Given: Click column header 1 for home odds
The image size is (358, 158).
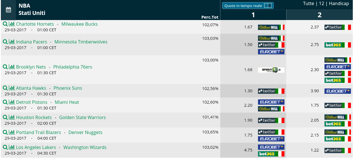Looking at the screenshot, I should [x=253, y=15].
